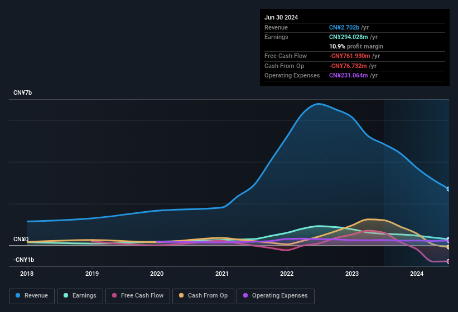Toggle the Earnings legend button

(x=80, y=296)
